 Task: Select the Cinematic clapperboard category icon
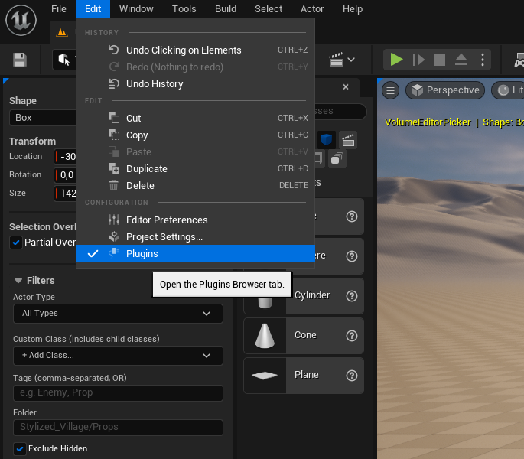click(x=348, y=140)
